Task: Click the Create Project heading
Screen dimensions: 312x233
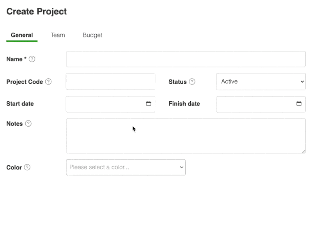Action: [36, 12]
